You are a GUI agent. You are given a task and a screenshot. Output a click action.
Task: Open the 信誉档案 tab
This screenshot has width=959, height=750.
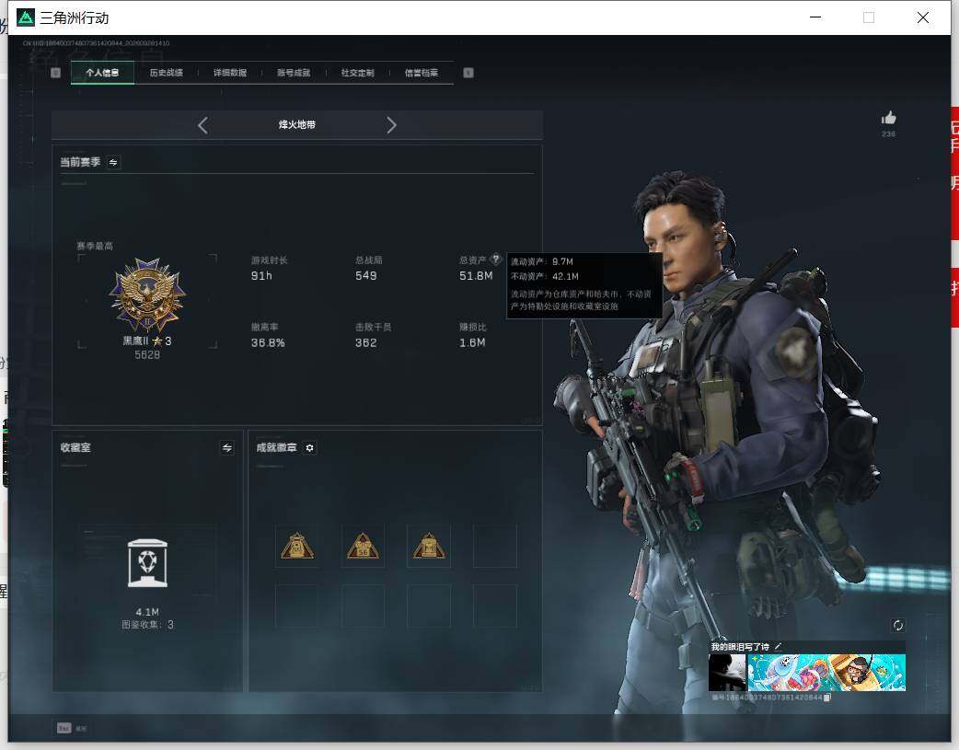point(422,73)
